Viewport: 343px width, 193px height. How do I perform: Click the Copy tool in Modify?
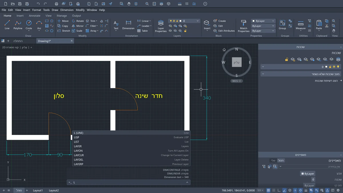(x=63, y=26)
